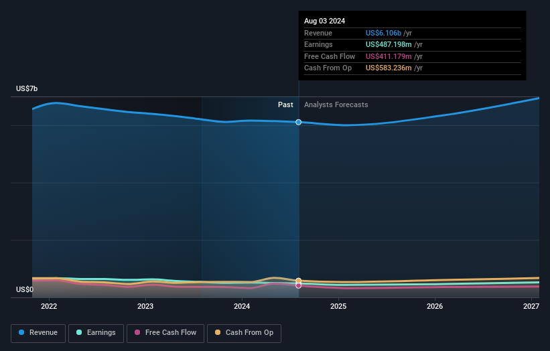This screenshot has height=351, width=550.
Task: Click the Aug 03 2024 tooltip date
Action: click(324, 21)
